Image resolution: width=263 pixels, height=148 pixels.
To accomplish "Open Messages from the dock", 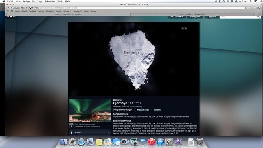I will [x=116, y=142].
